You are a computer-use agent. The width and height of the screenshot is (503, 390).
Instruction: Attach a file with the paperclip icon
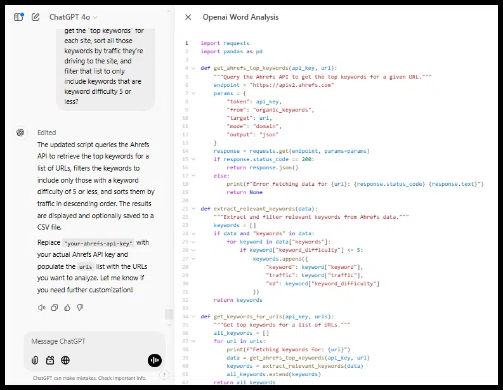click(35, 360)
